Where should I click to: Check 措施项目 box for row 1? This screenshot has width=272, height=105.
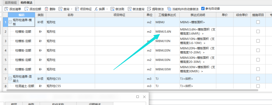pos(258,22)
